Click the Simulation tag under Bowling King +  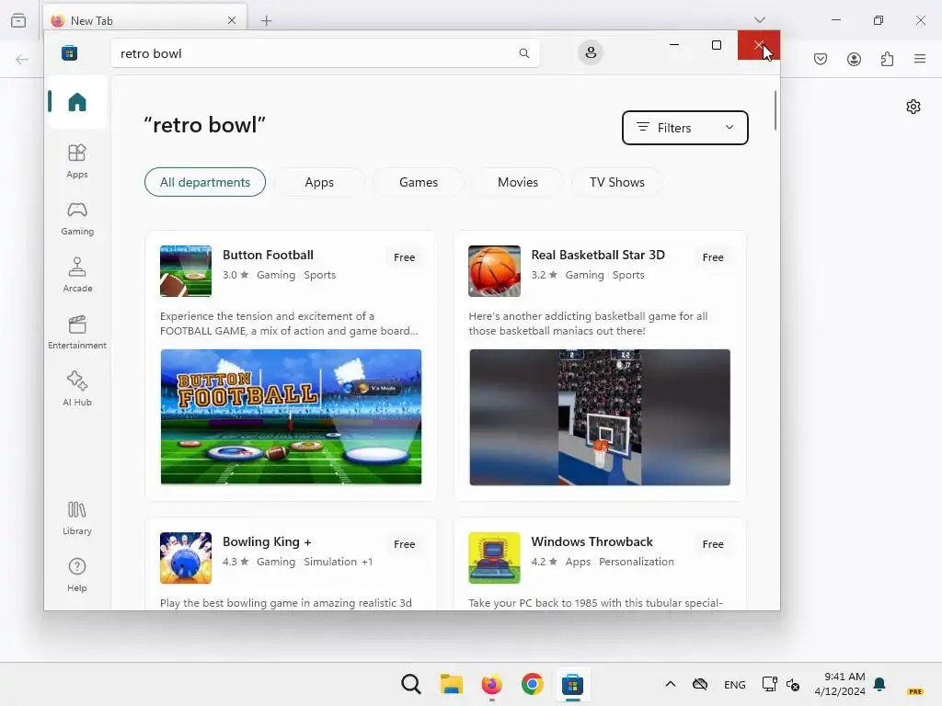coord(330,562)
